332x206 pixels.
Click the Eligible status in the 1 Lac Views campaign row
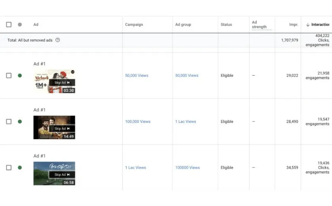[227, 168]
